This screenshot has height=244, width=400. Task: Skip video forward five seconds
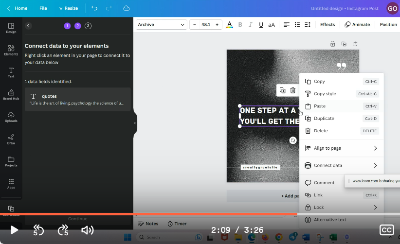click(63, 230)
